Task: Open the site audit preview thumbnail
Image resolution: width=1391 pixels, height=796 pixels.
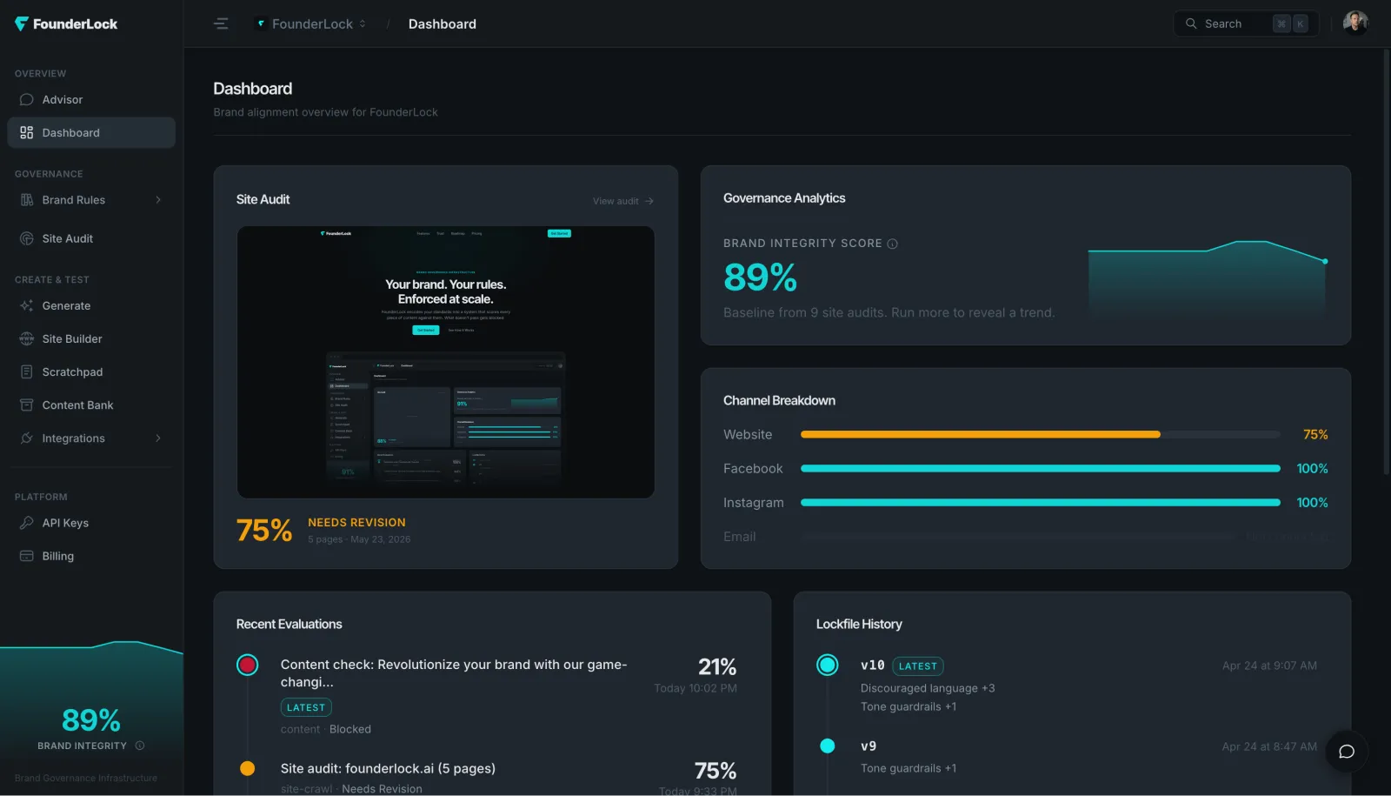Action: 445,362
